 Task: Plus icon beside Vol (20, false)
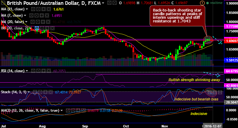(43, 22)
